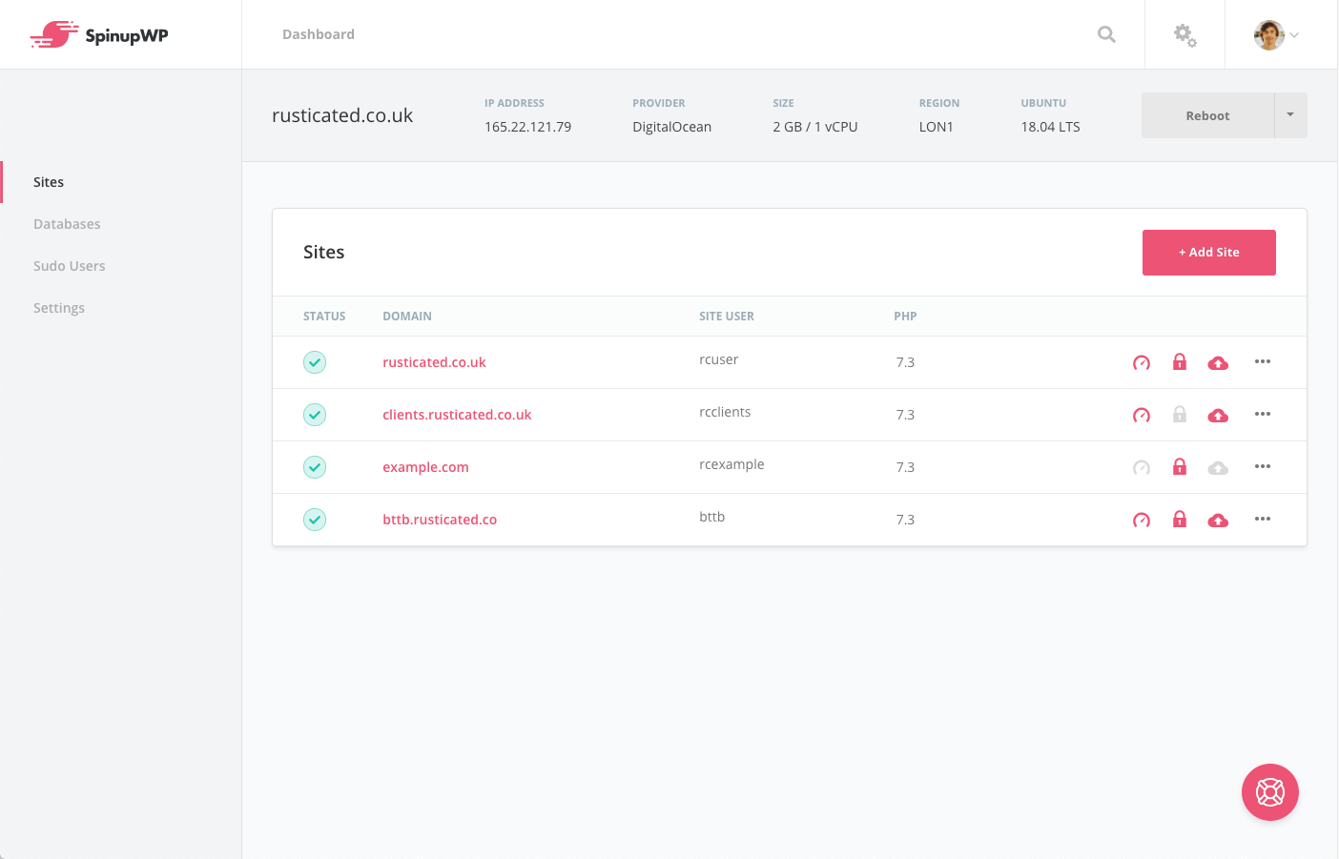The height and width of the screenshot is (859, 1339).
Task: Click the 18.04 LTS Ubuntu value
Action: (x=1050, y=127)
